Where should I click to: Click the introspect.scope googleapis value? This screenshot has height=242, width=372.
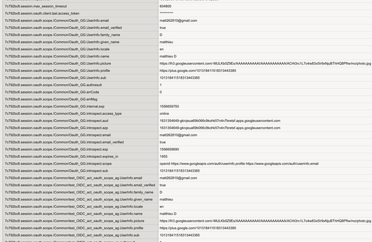tap(239, 163)
